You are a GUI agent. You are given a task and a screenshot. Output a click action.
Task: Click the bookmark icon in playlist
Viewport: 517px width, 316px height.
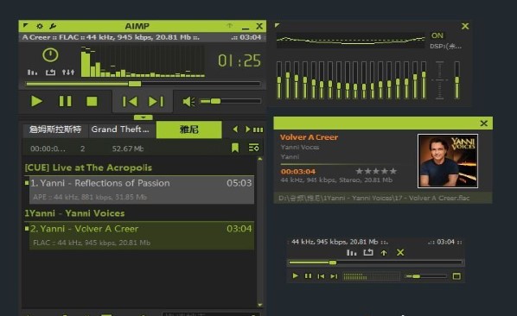point(235,148)
